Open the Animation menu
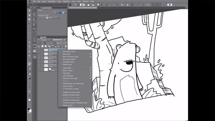 (51, 1)
